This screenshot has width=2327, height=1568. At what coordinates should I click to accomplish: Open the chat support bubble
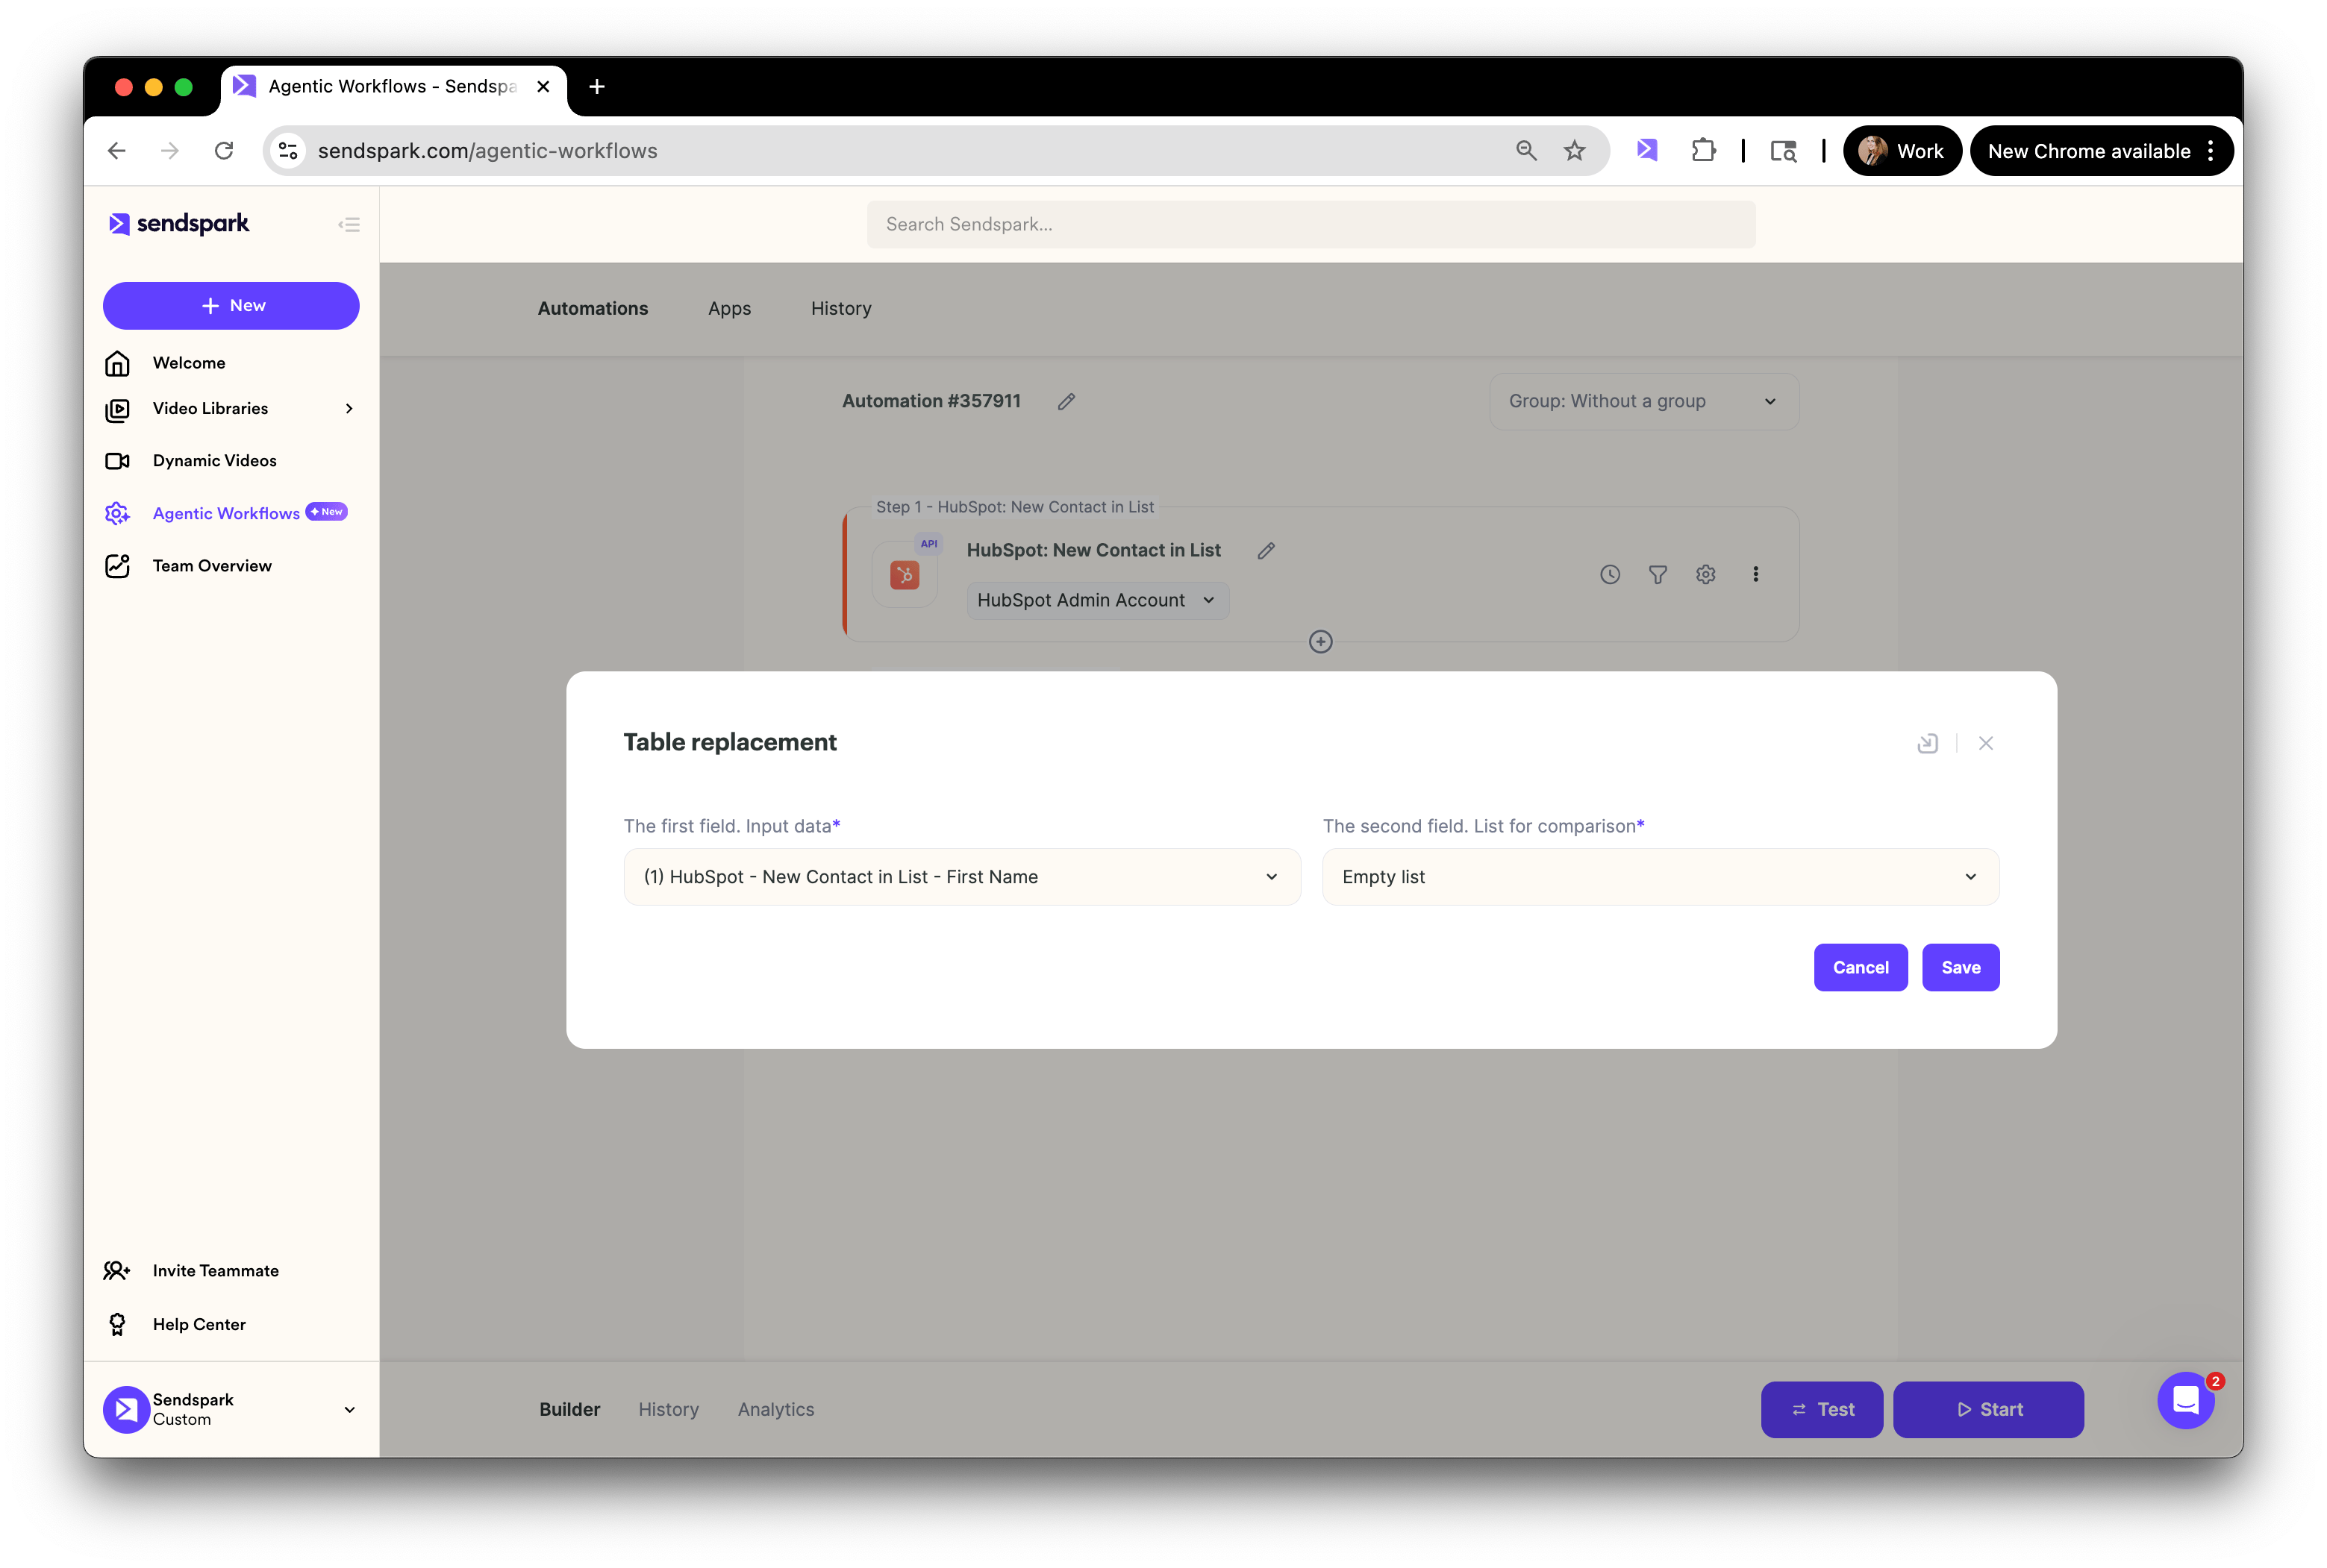2186,1400
